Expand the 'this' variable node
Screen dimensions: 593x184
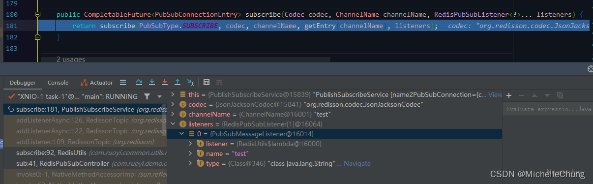(x=173, y=94)
